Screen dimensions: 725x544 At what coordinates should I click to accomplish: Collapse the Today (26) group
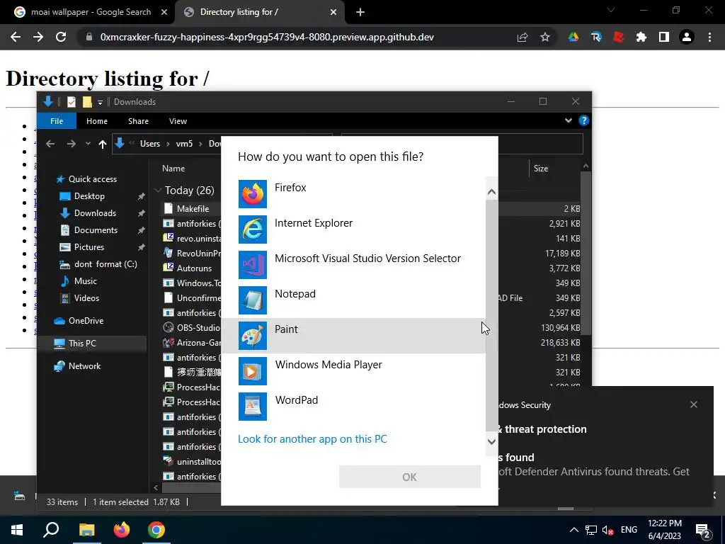pyautogui.click(x=158, y=190)
